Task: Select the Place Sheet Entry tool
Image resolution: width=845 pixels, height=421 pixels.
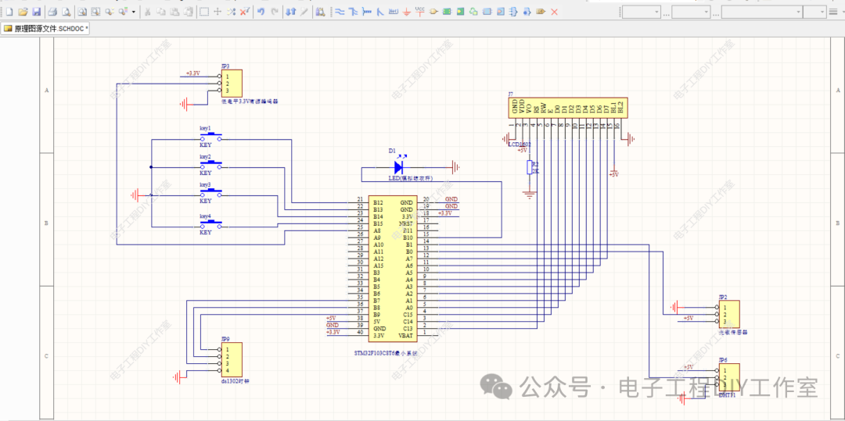Action: pyautogui.click(x=460, y=11)
